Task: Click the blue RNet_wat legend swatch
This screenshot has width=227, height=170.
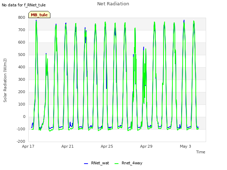Action: pos(86,164)
